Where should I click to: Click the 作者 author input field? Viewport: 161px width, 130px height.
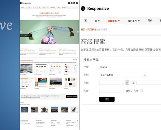112,91
